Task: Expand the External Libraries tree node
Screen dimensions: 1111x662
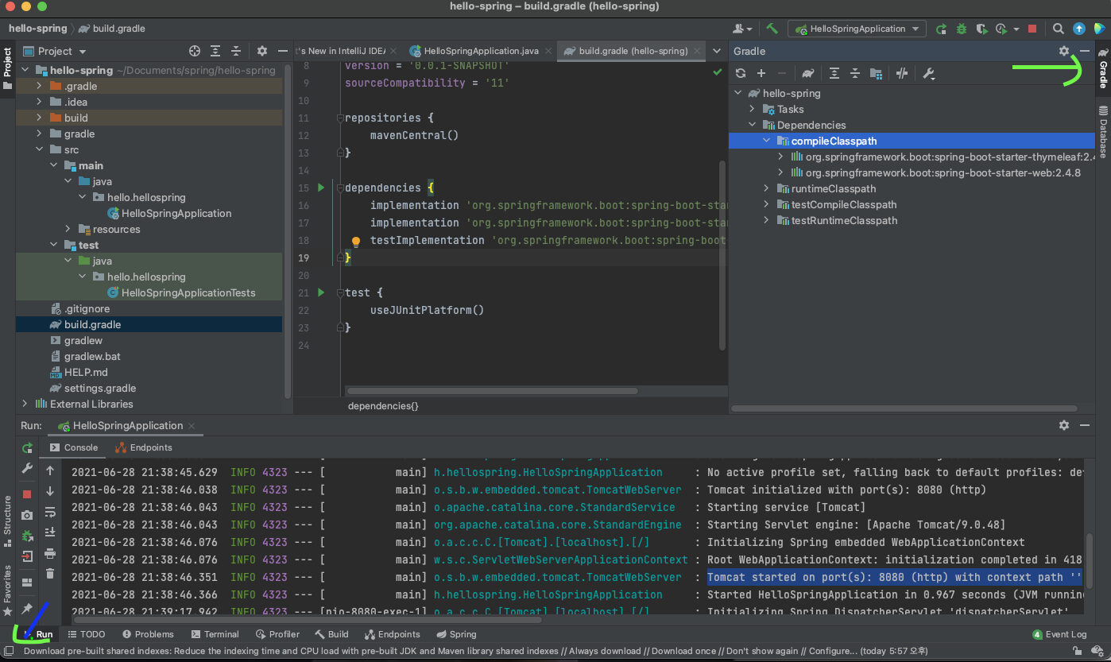Action: 25,404
